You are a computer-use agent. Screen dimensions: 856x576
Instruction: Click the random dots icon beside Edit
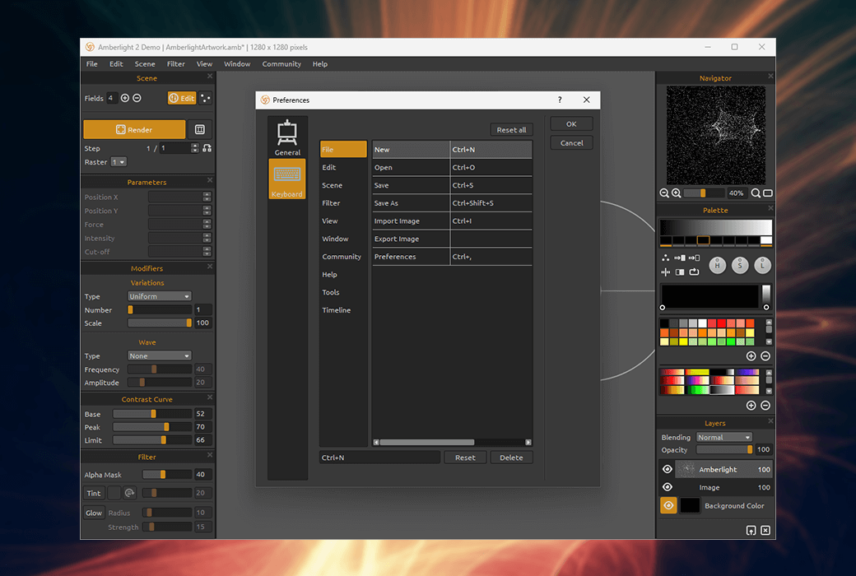click(x=205, y=98)
